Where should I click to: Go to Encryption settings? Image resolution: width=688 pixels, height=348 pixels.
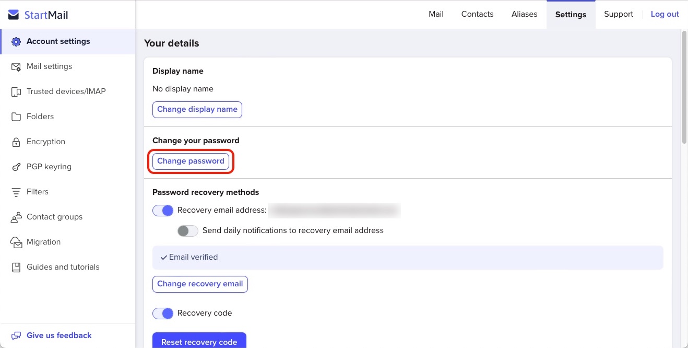click(68, 142)
